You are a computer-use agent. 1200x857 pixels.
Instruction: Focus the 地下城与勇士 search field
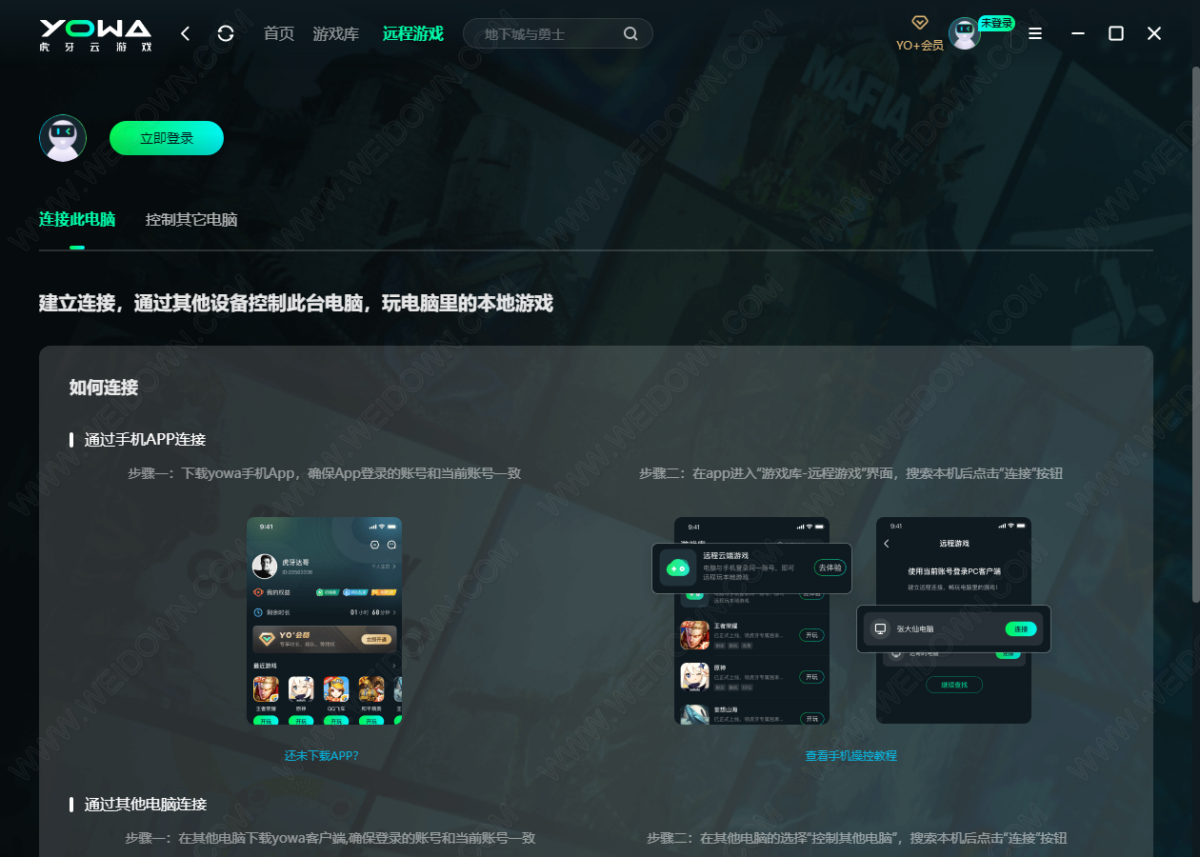pos(558,33)
